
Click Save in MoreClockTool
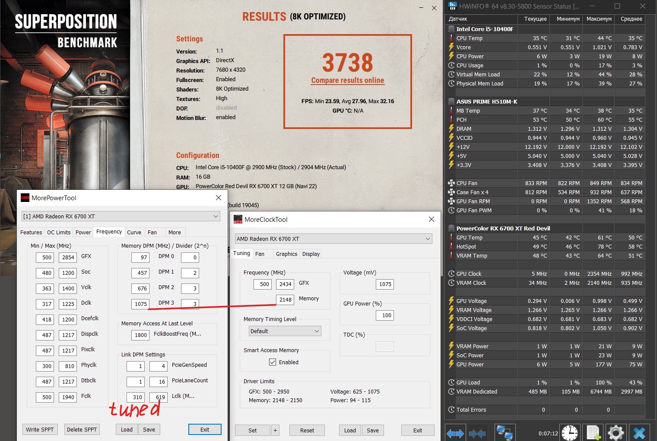point(373,430)
